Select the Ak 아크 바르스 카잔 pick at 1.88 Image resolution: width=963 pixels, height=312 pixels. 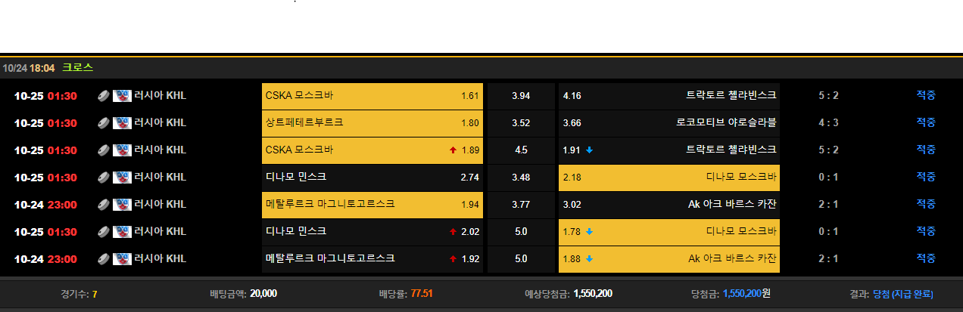point(668,259)
